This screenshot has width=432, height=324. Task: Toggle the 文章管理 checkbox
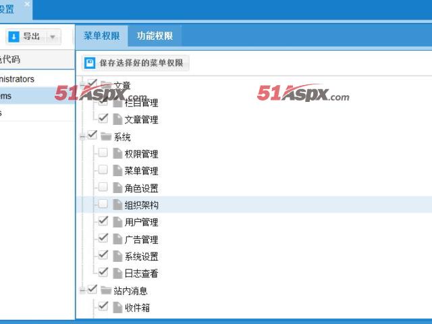(103, 118)
